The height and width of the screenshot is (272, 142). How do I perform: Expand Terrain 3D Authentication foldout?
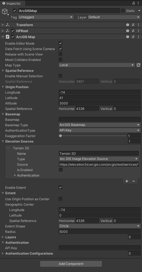[15, 175]
